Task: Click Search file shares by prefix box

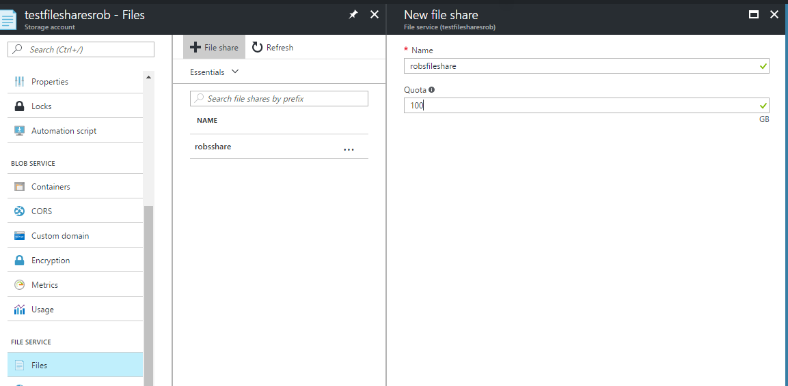Action: click(x=279, y=99)
